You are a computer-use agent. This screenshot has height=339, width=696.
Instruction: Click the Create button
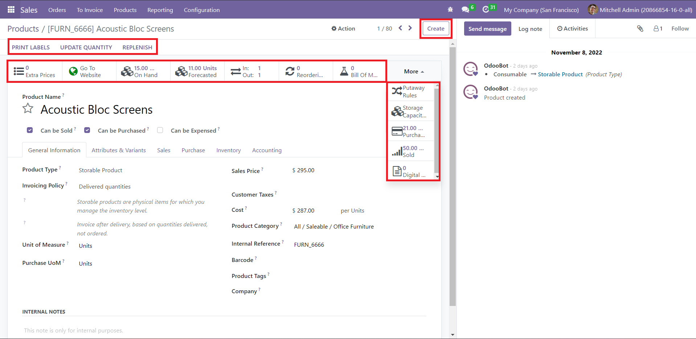[436, 28]
